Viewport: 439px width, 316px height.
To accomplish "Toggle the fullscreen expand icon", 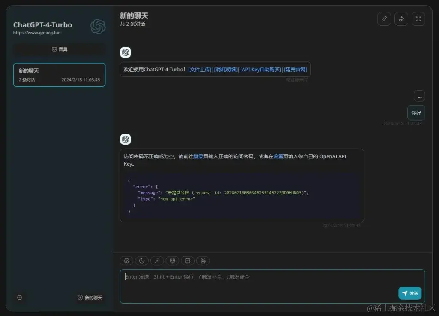I will 418,19.
